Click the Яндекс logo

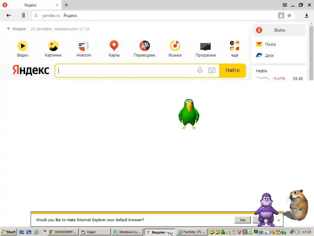tap(31, 70)
